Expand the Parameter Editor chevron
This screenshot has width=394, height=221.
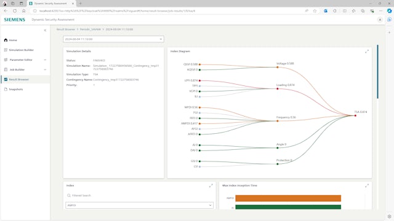(x=45, y=60)
